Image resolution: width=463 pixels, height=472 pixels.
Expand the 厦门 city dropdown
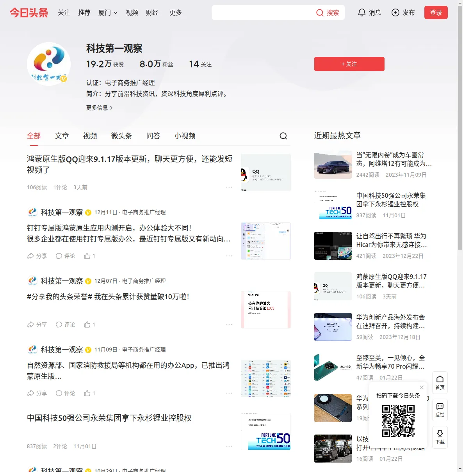tap(108, 13)
